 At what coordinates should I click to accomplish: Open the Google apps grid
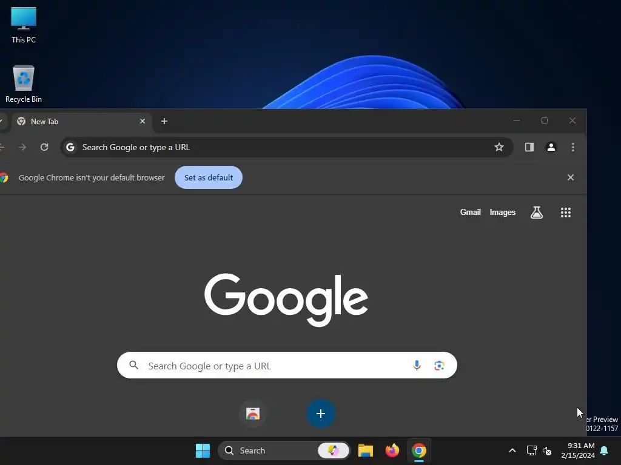click(566, 213)
